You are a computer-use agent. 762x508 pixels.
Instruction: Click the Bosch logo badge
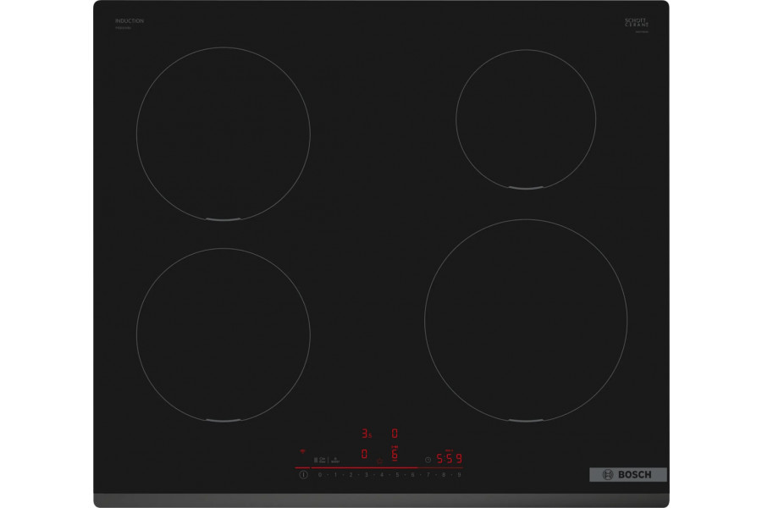tap(627, 475)
